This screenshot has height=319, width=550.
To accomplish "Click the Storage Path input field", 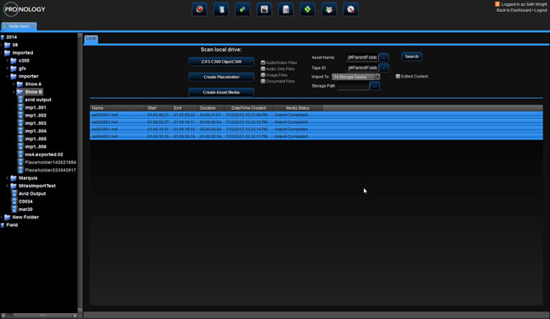I will pyautogui.click(x=353, y=86).
